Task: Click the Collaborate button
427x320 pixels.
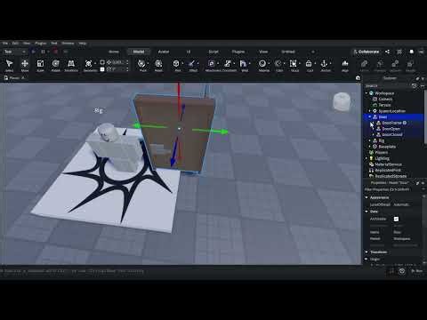Action: [x=367, y=52]
